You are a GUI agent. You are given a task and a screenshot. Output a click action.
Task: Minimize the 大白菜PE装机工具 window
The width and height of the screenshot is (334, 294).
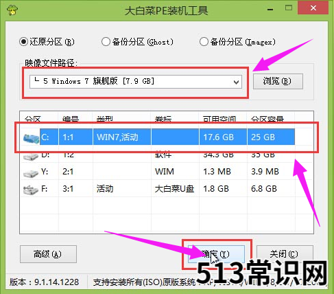(x=270, y=9)
